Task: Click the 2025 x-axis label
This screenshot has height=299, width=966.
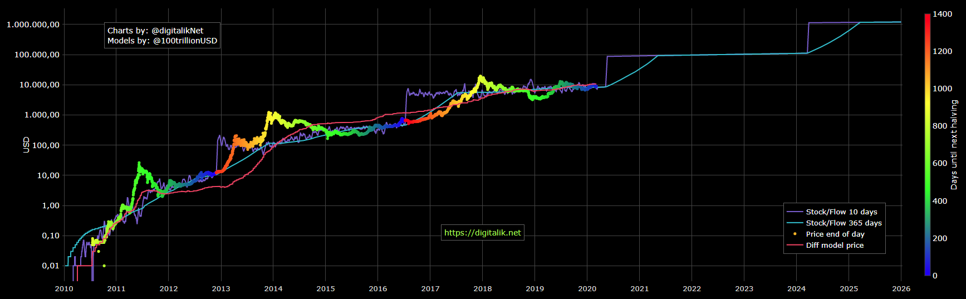Action: tap(849, 288)
